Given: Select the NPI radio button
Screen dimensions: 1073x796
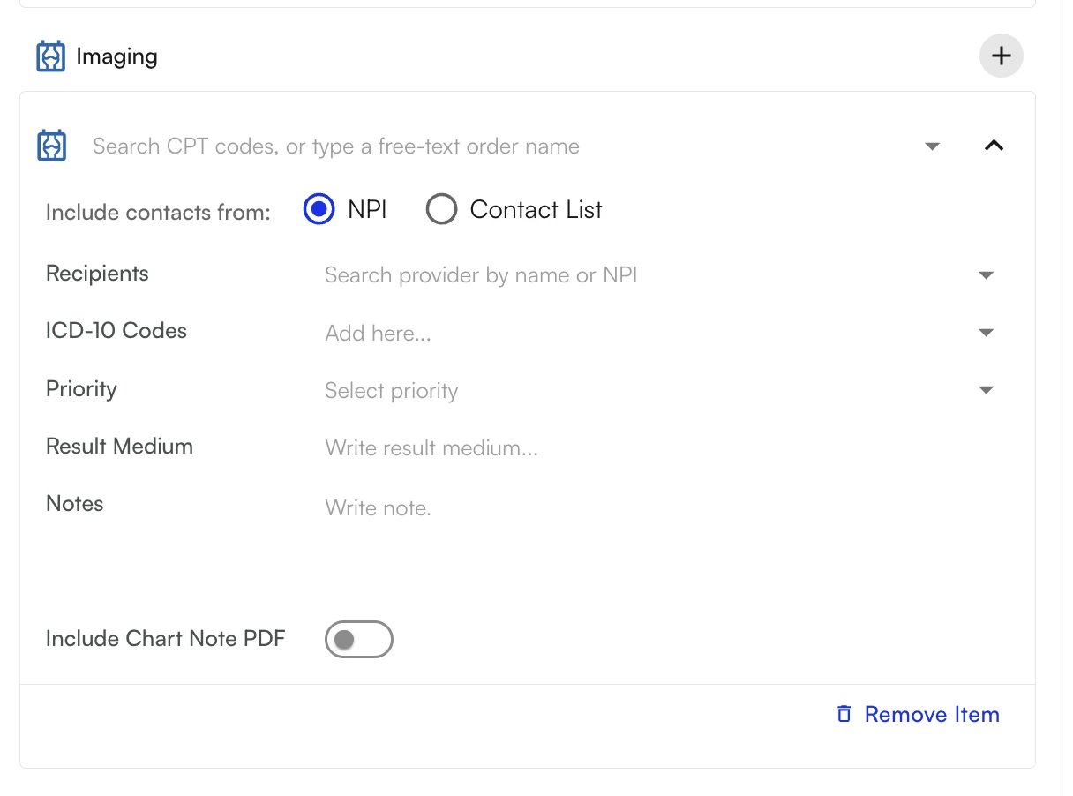Looking at the screenshot, I should [319, 210].
